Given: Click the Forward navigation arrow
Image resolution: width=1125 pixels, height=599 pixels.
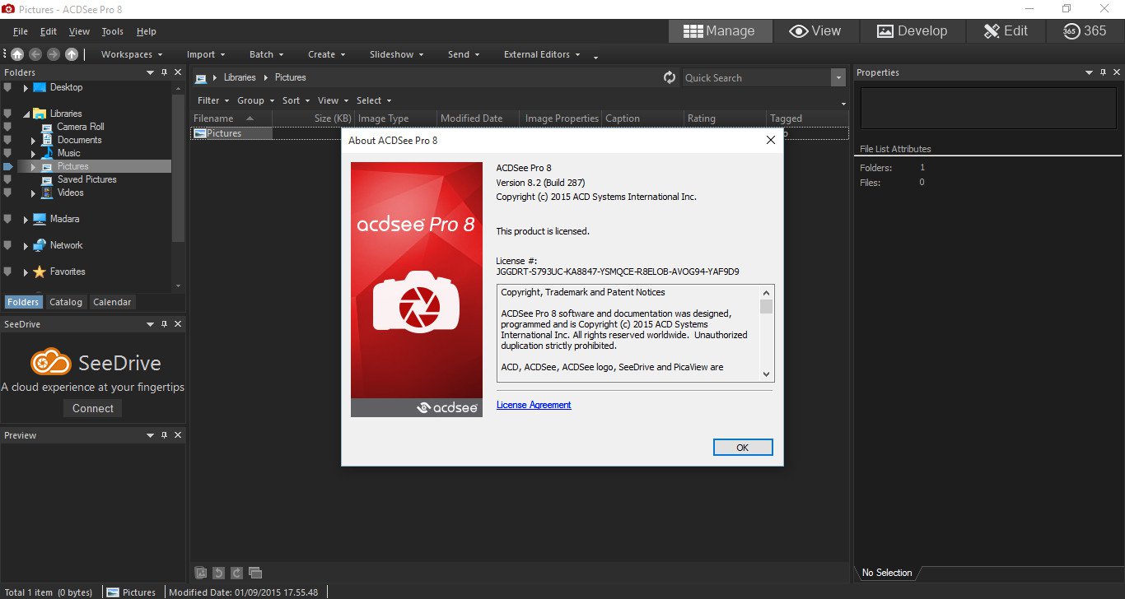Looking at the screenshot, I should 54,54.
